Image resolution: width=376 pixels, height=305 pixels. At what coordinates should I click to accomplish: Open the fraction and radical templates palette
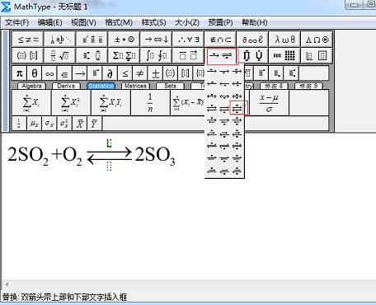pyautogui.click(x=60, y=56)
